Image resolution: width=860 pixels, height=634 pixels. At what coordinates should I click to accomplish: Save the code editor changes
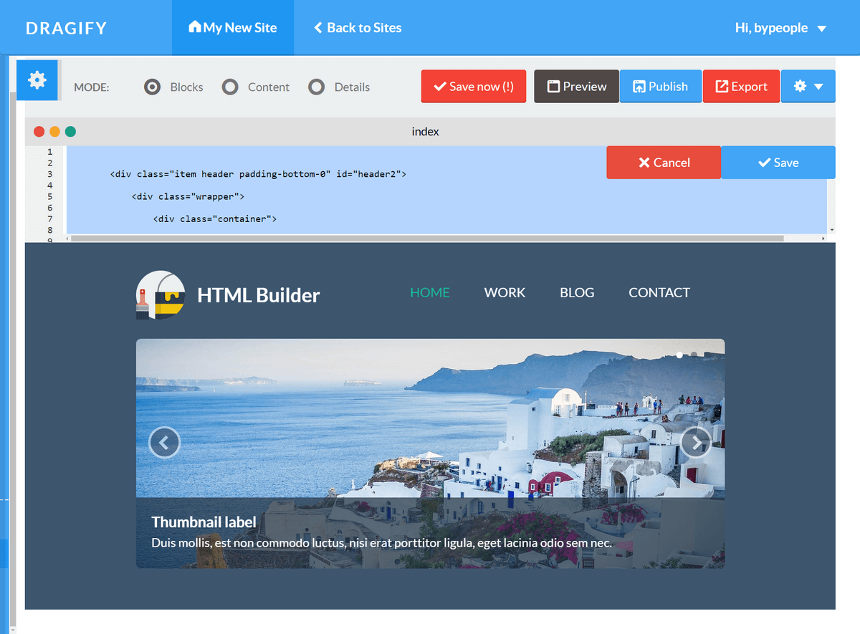[778, 163]
